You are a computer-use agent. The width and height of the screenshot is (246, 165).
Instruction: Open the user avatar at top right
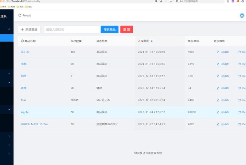click(242, 15)
